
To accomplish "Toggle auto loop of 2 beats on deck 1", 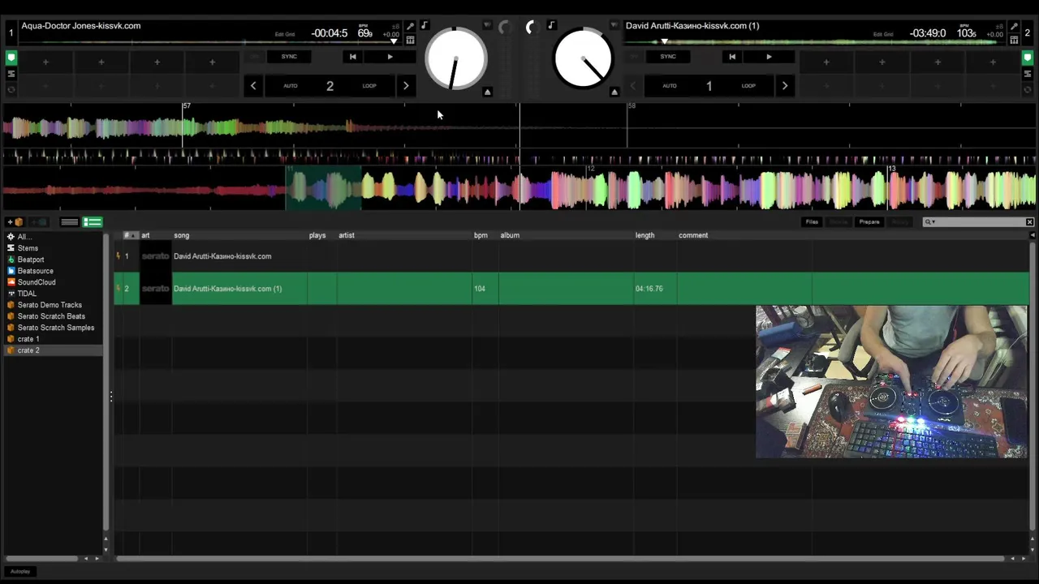I will [x=330, y=86].
